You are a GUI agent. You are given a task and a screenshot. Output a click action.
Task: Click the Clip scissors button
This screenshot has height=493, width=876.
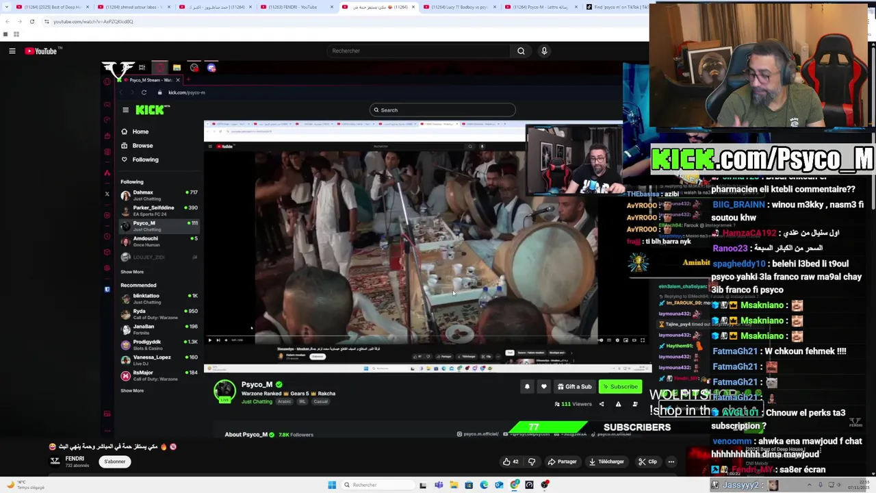click(x=647, y=462)
